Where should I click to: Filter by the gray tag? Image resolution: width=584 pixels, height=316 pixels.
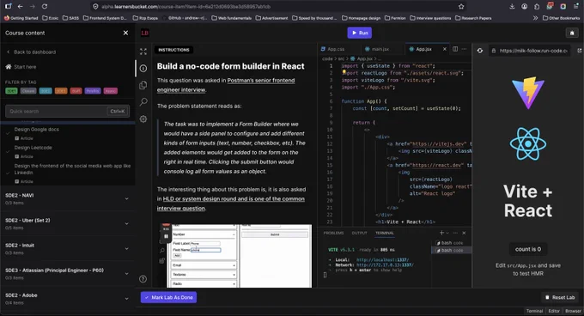tap(28, 91)
